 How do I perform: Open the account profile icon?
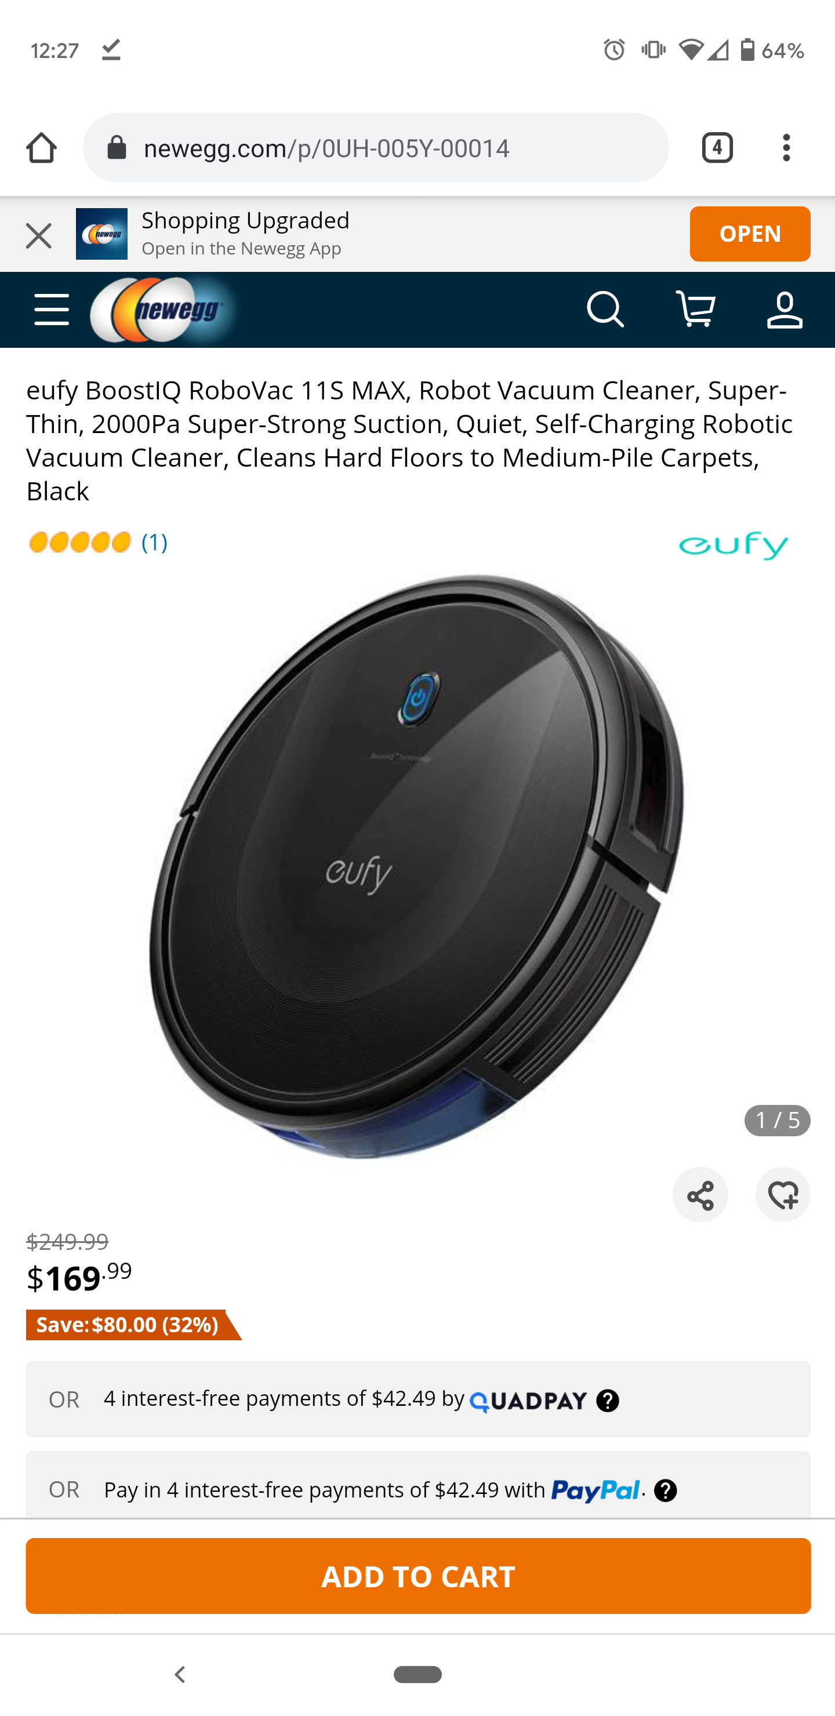(x=785, y=310)
